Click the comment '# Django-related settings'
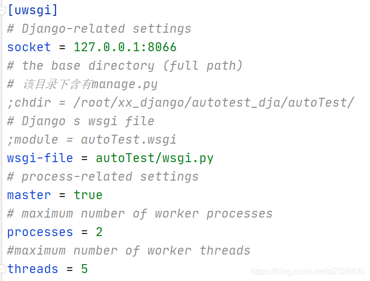Viewport: 370px width, 281px height. pyautogui.click(x=99, y=29)
